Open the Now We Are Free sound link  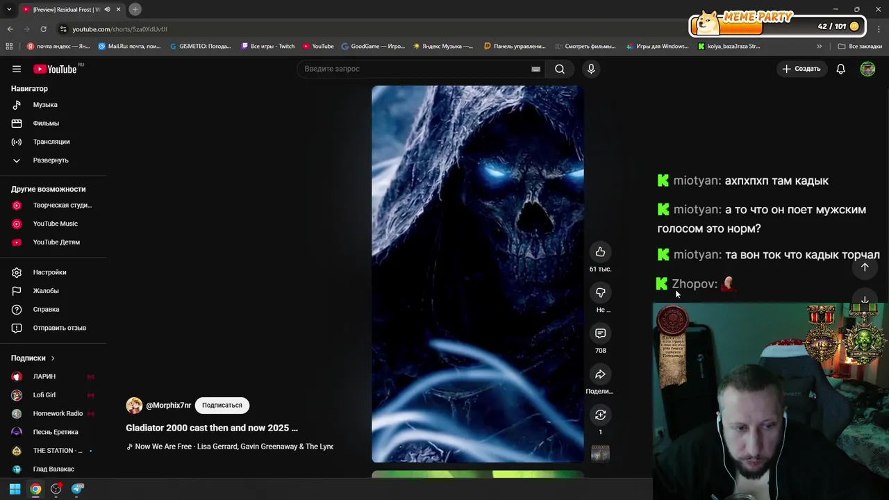(230, 447)
